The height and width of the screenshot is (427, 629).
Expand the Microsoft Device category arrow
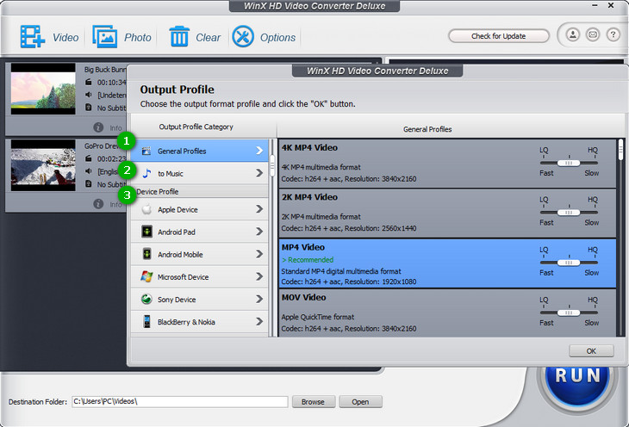pos(258,277)
